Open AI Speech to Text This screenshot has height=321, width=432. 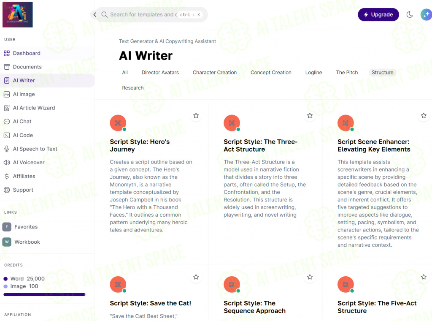pos(35,149)
